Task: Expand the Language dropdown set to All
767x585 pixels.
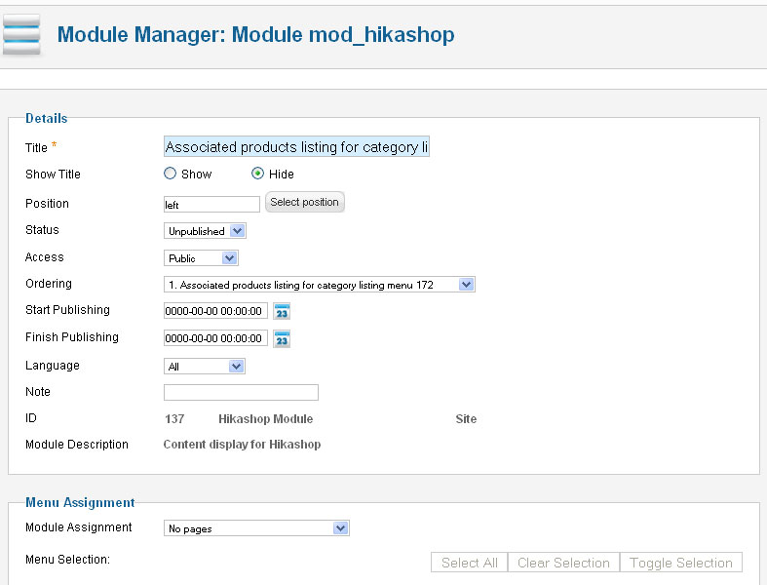Action: click(x=204, y=367)
